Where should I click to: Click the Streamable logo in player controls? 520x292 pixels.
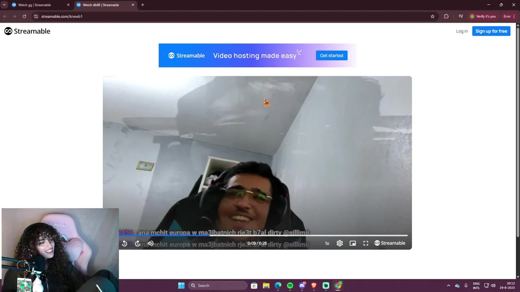coord(390,243)
